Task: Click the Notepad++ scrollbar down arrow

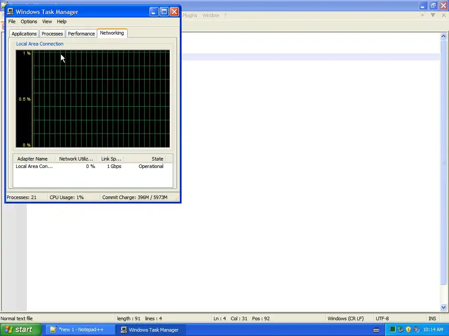Action: (x=443, y=308)
